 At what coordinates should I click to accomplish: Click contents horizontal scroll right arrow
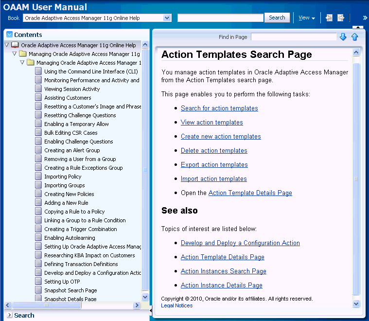click(137, 305)
